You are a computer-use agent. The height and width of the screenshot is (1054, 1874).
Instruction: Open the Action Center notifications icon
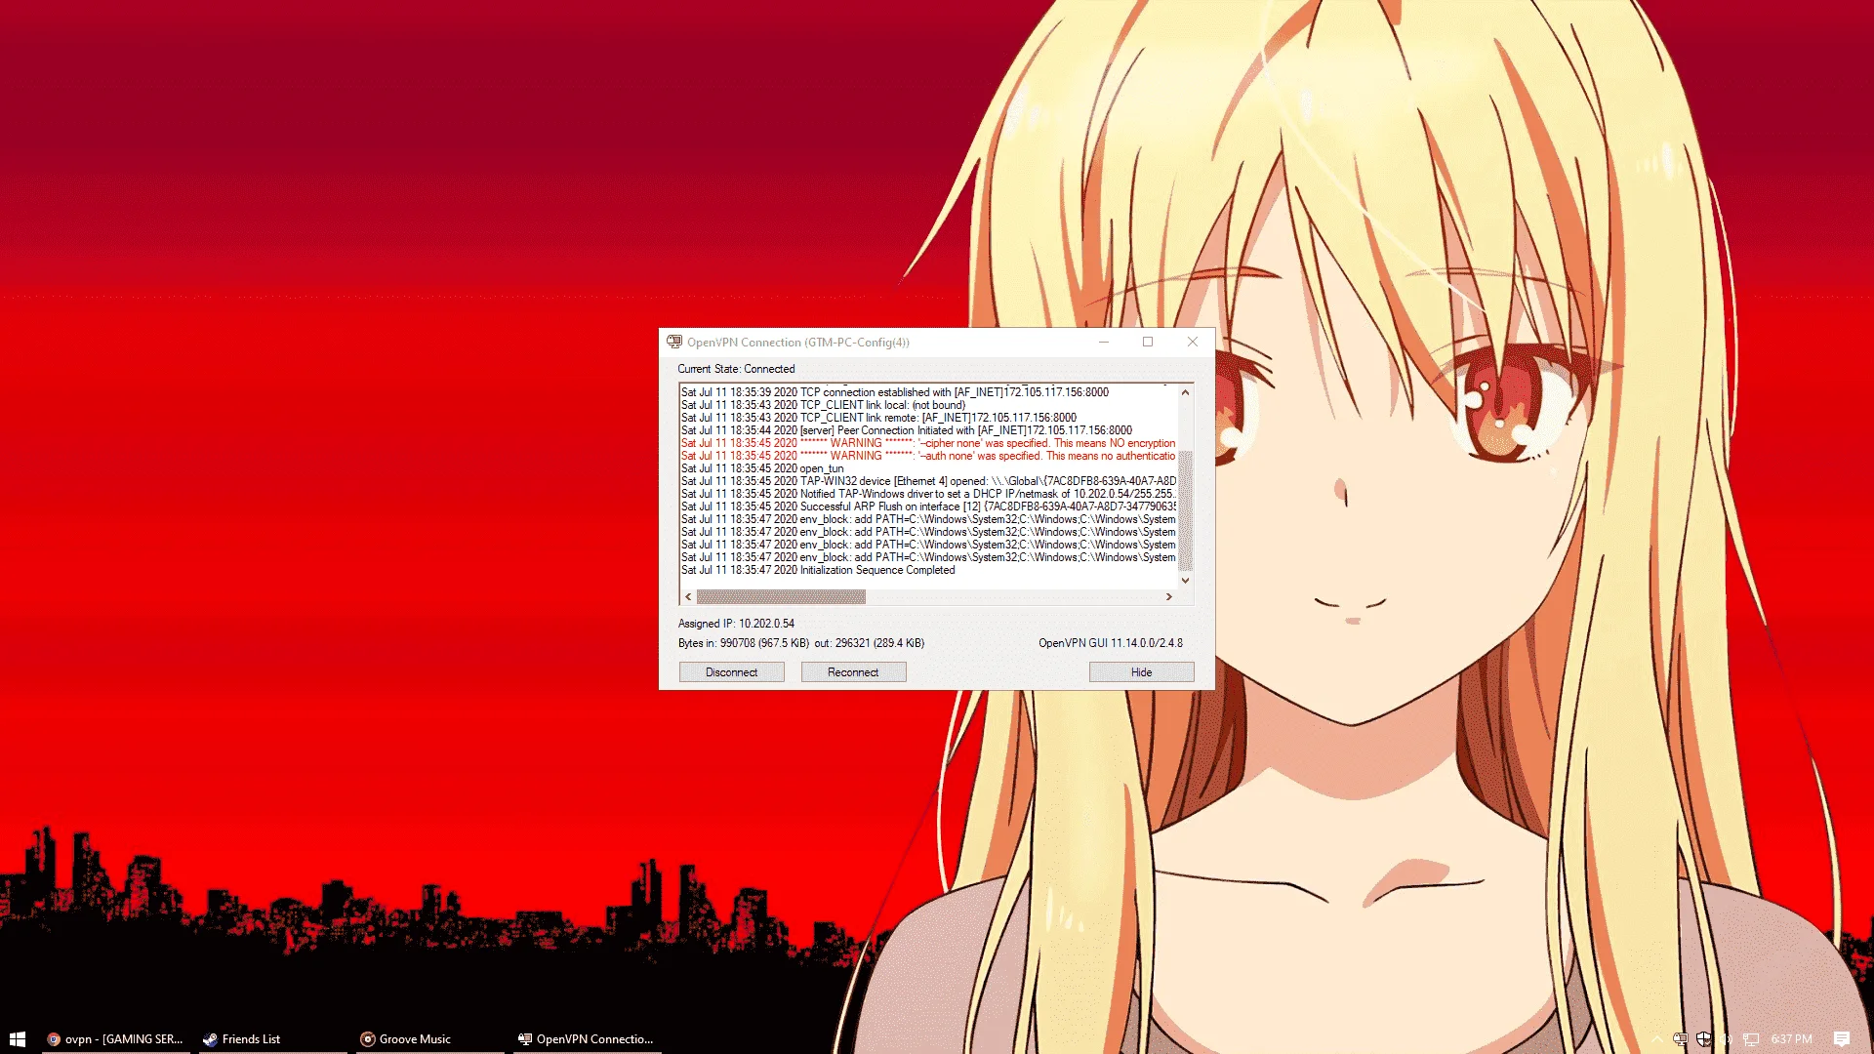click(x=1841, y=1039)
